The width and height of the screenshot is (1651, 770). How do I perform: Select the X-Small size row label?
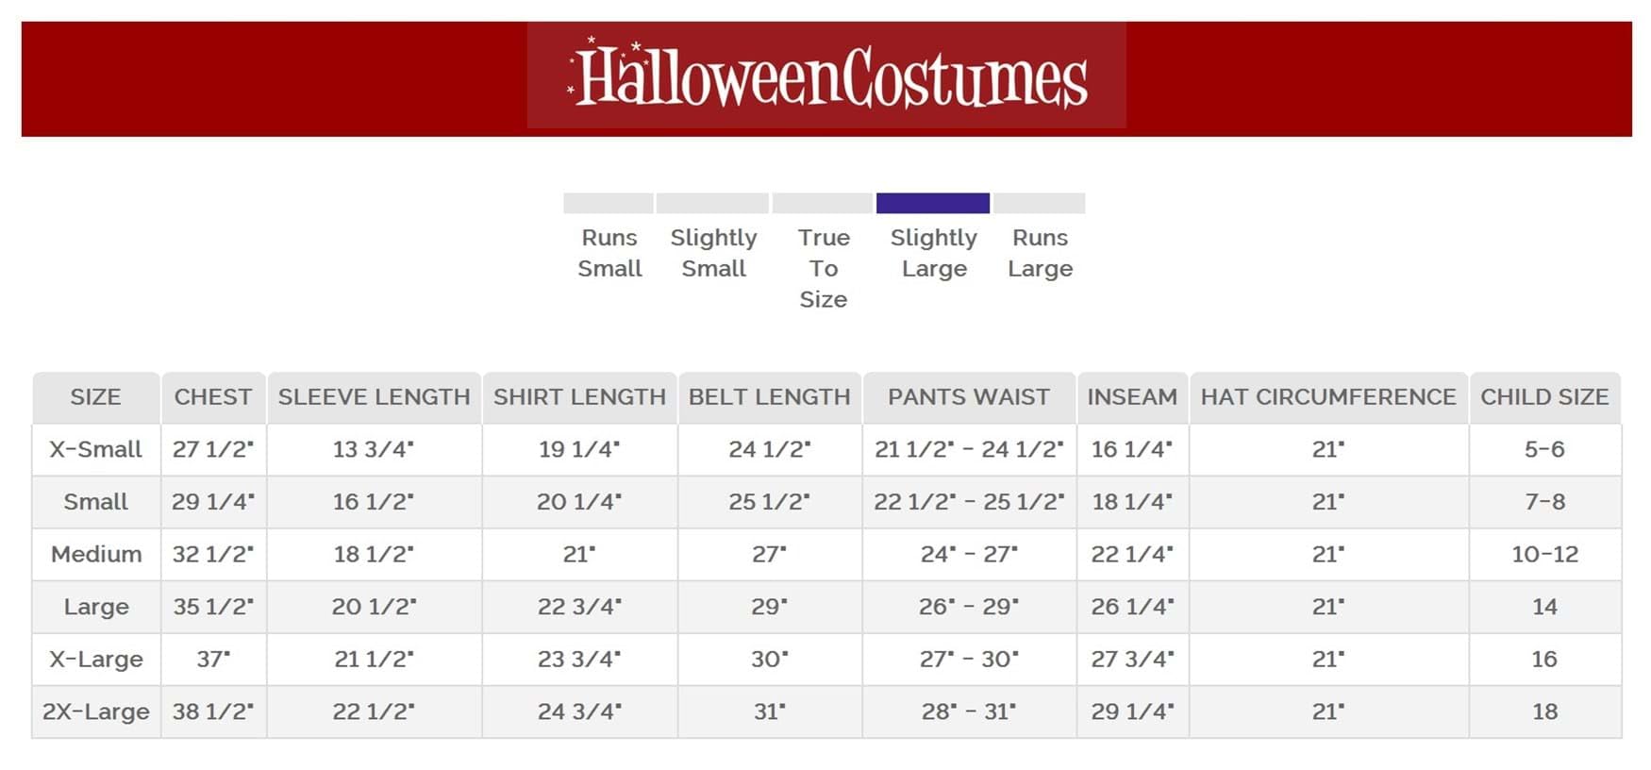(x=95, y=449)
